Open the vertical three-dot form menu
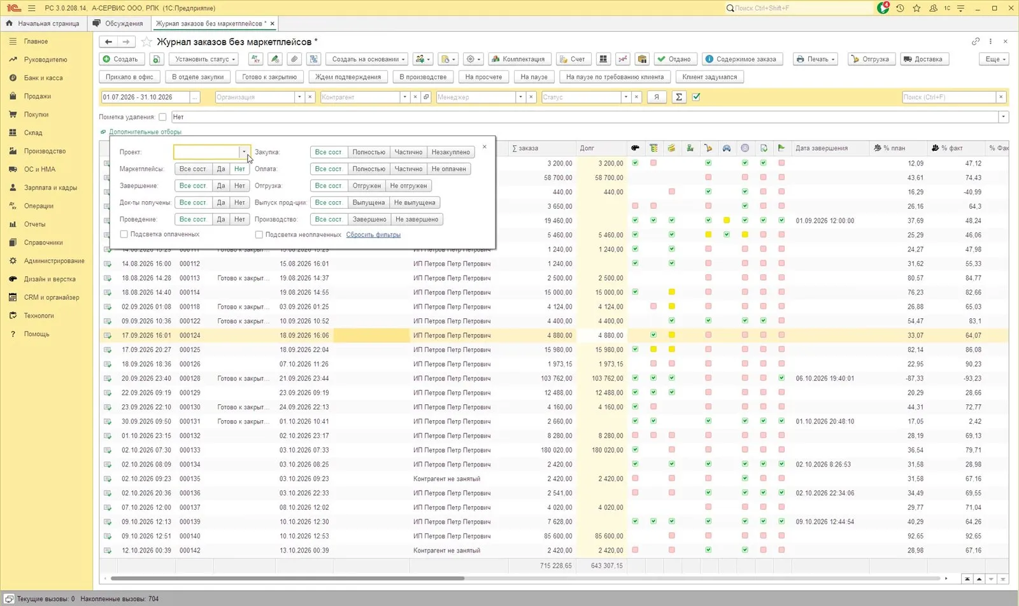This screenshot has width=1019, height=606. tap(990, 41)
